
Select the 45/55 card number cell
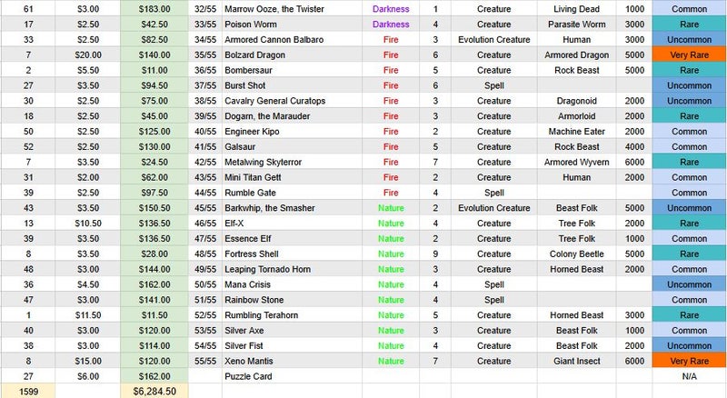(x=205, y=208)
